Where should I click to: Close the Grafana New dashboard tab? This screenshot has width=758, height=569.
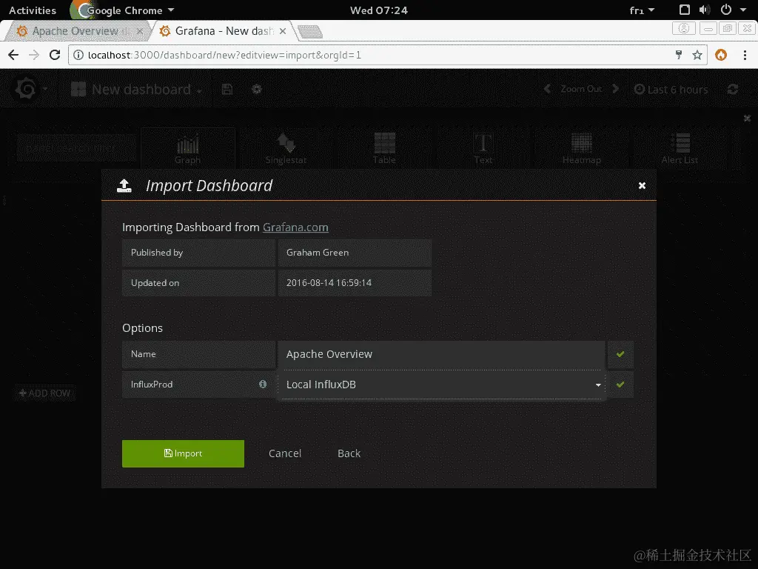point(283,31)
